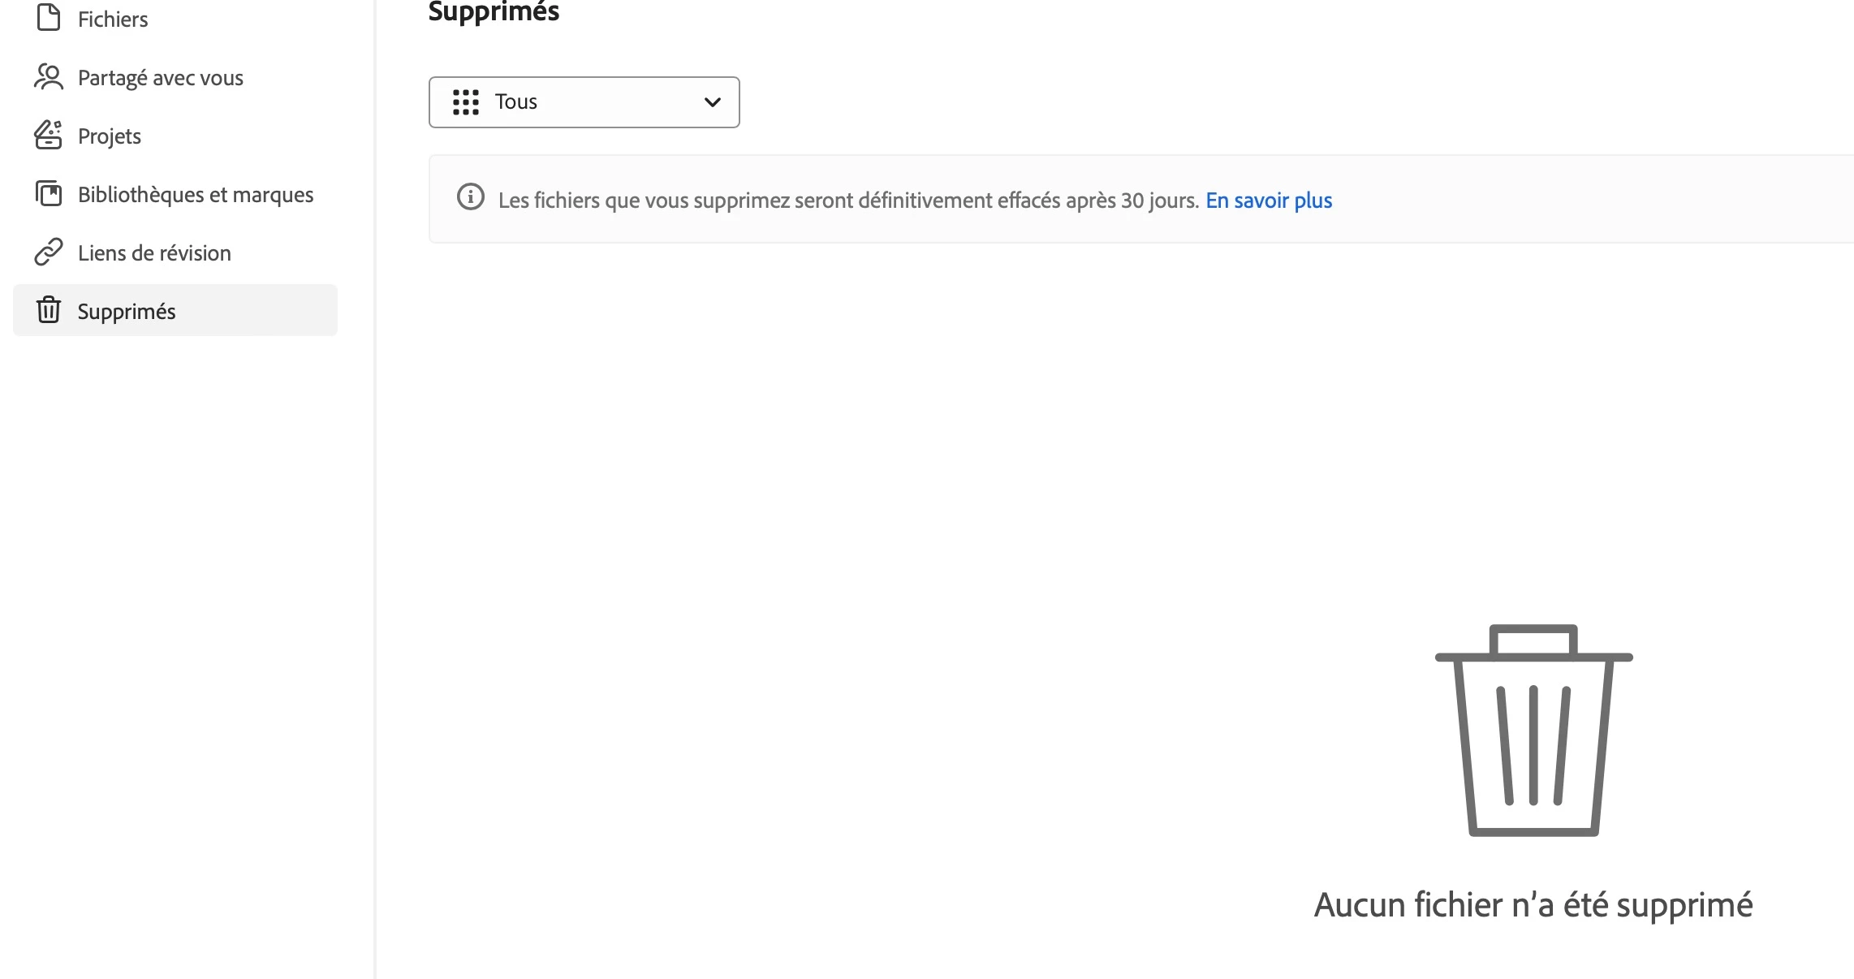Click the chevron arrow on Tous dropdown
The height and width of the screenshot is (979, 1854).
712,102
